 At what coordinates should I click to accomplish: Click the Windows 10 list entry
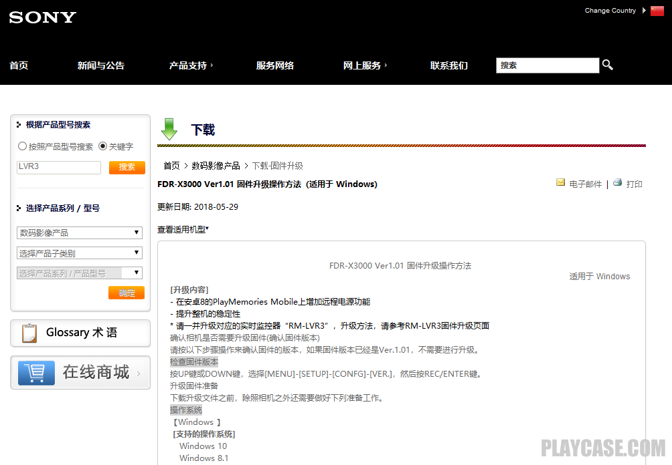coord(203,446)
